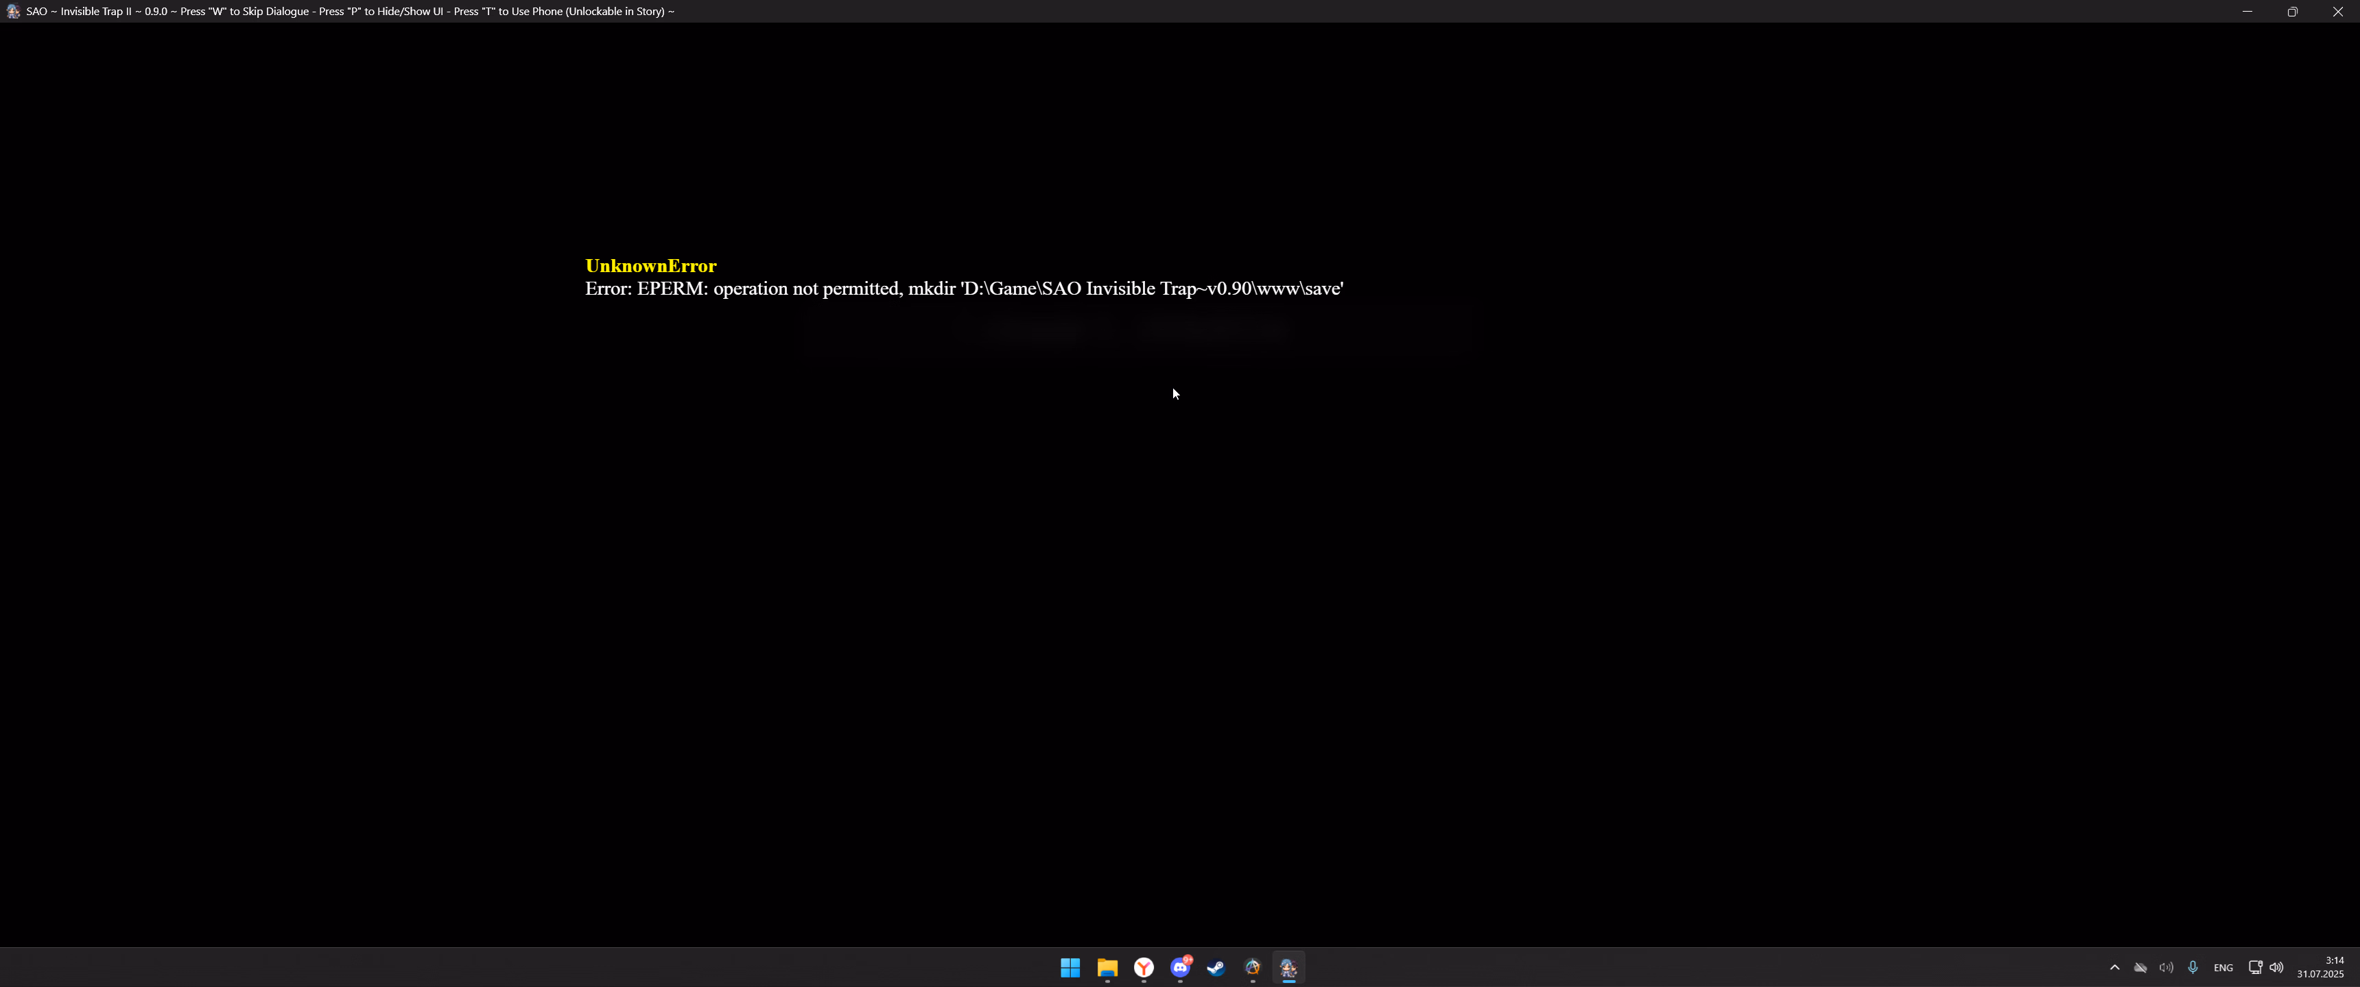Open the Windows Start menu
This screenshot has height=987, width=2360.
pos(1070,968)
